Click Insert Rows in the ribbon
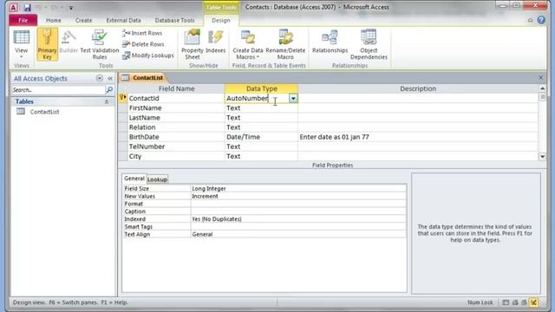555x312 pixels. (142, 33)
